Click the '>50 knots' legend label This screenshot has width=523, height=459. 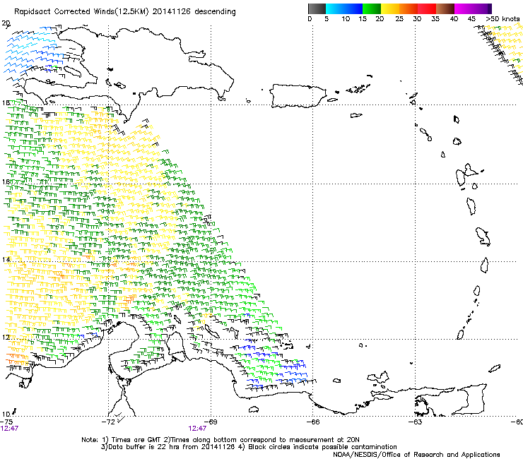pyautogui.click(x=503, y=19)
